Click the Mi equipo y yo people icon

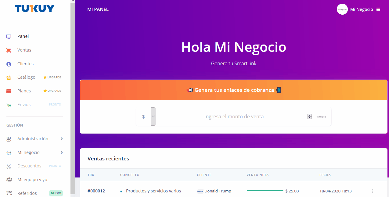(9, 180)
